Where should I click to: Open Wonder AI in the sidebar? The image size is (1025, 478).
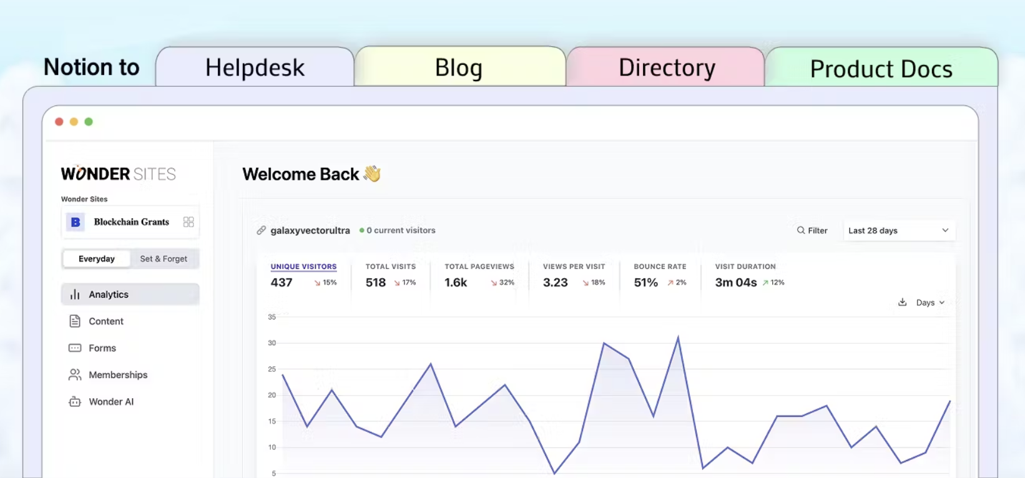coord(130,402)
